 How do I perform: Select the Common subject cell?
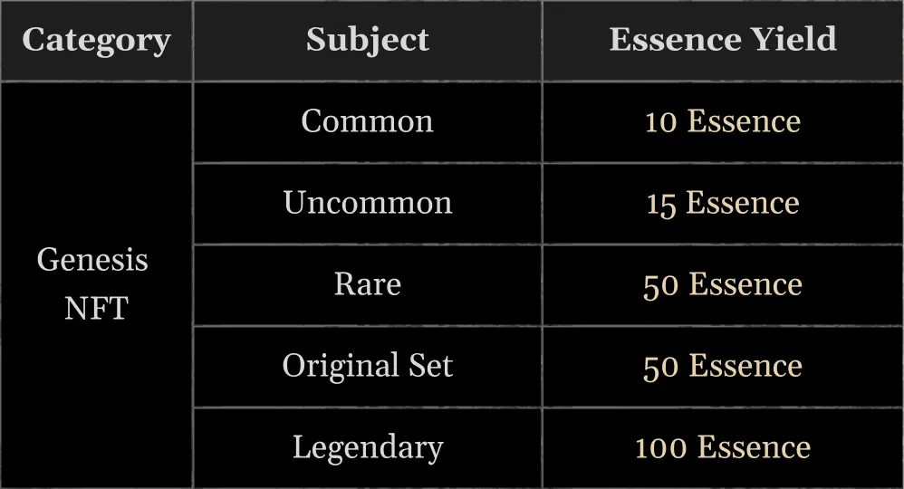pyautogui.click(x=368, y=122)
